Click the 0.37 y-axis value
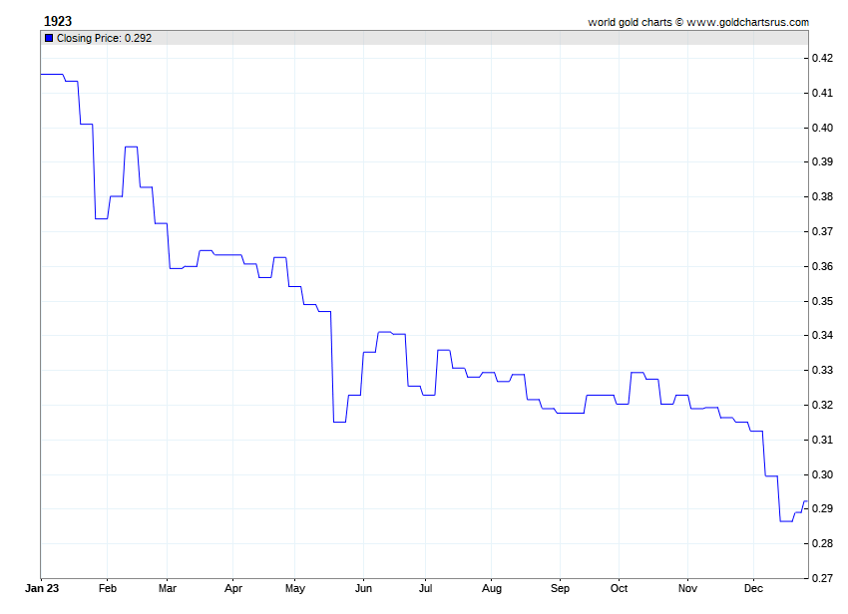The width and height of the screenshot is (848, 614). [822, 232]
